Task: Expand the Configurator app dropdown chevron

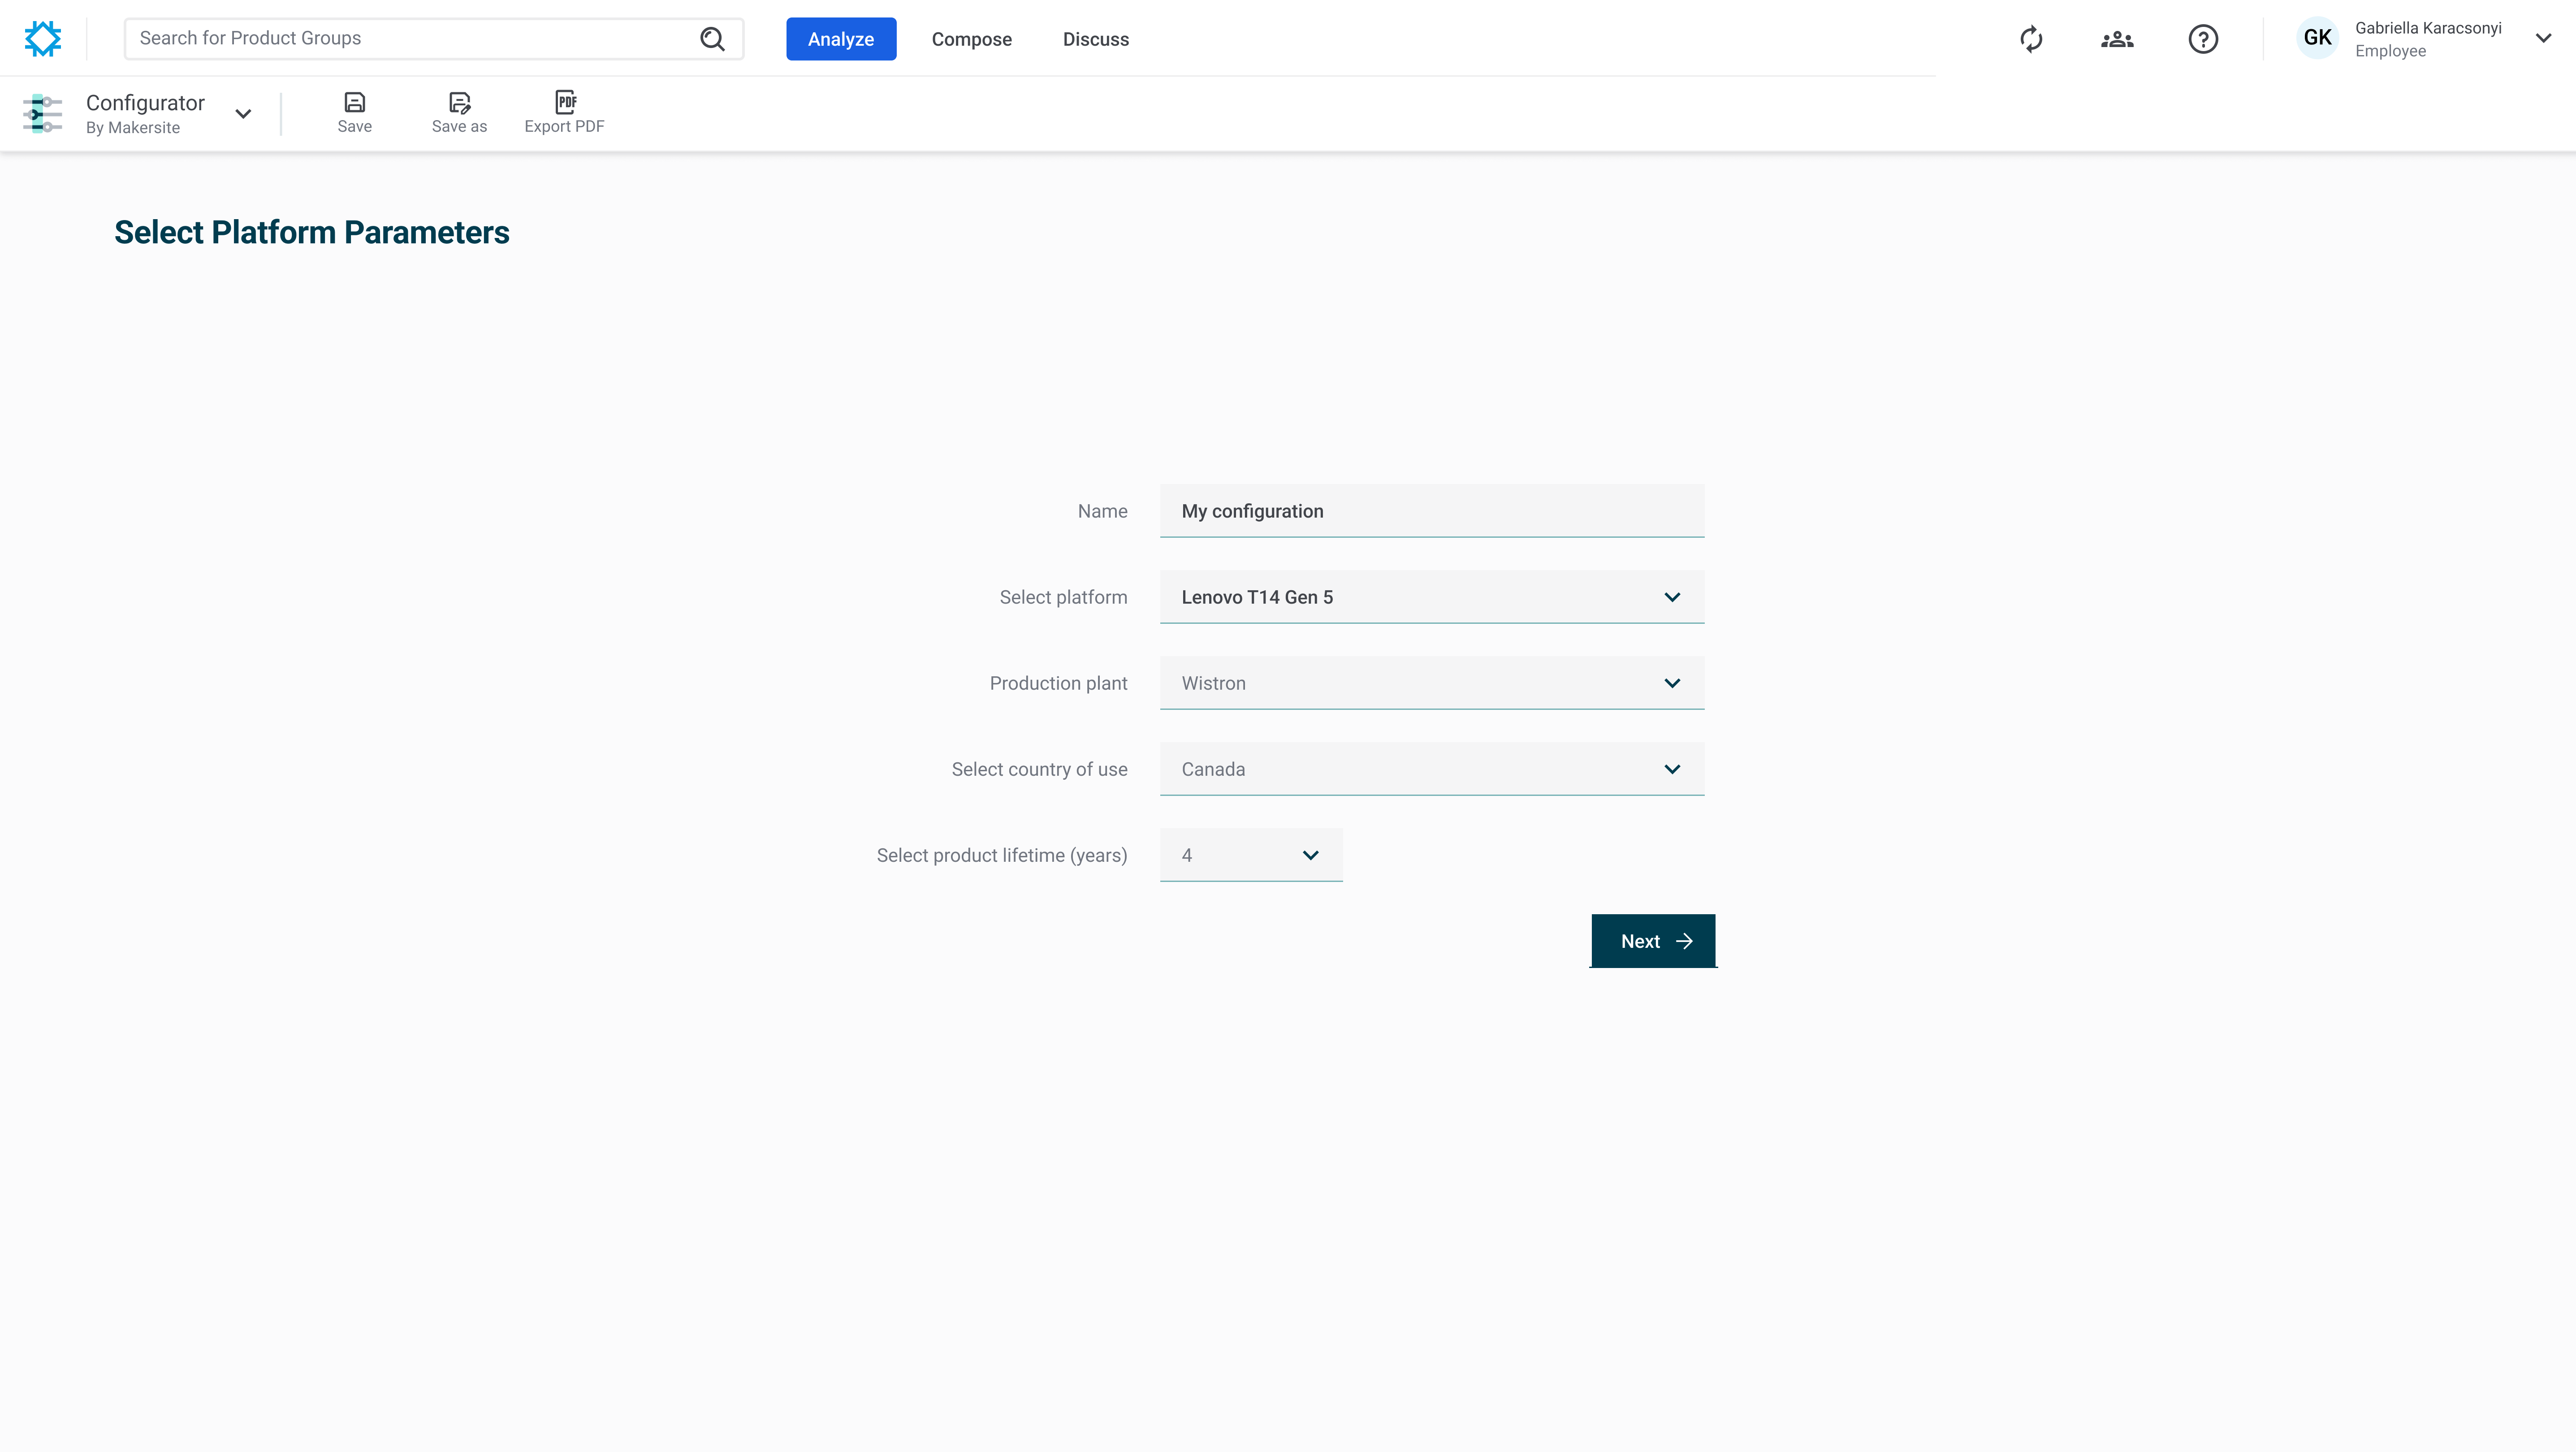Action: pyautogui.click(x=243, y=113)
